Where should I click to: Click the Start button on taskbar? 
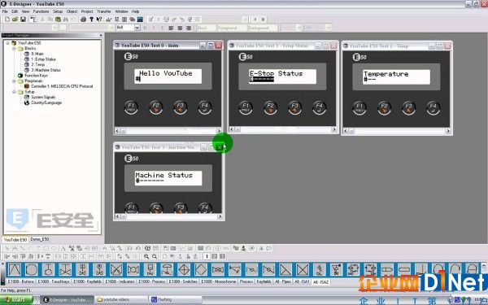(x=16, y=300)
